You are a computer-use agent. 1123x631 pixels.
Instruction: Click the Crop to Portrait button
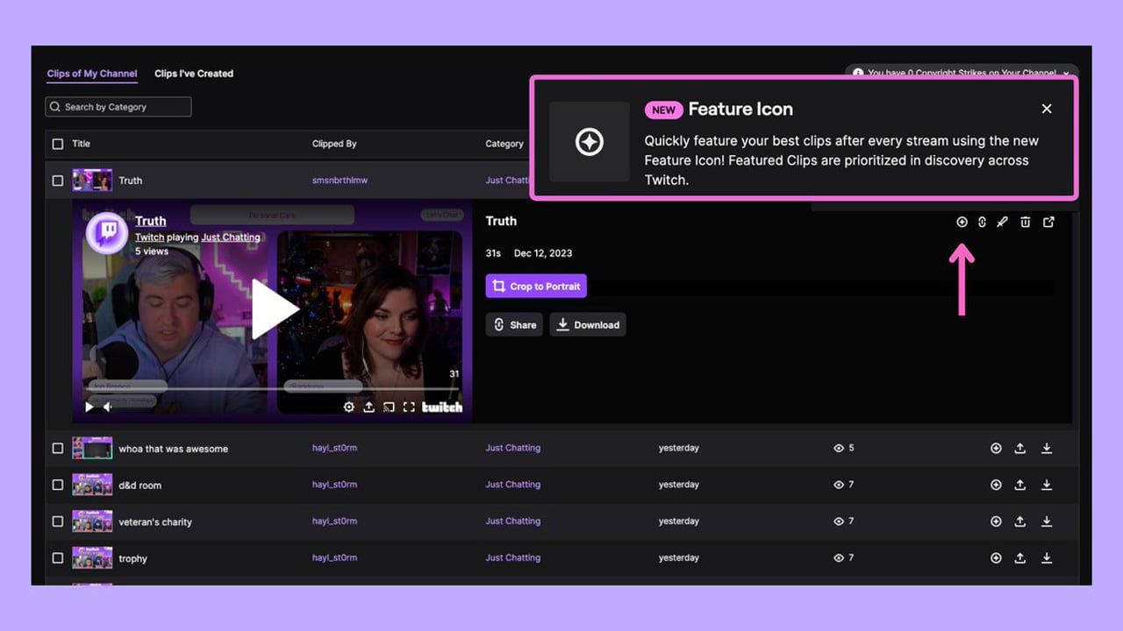(x=536, y=287)
